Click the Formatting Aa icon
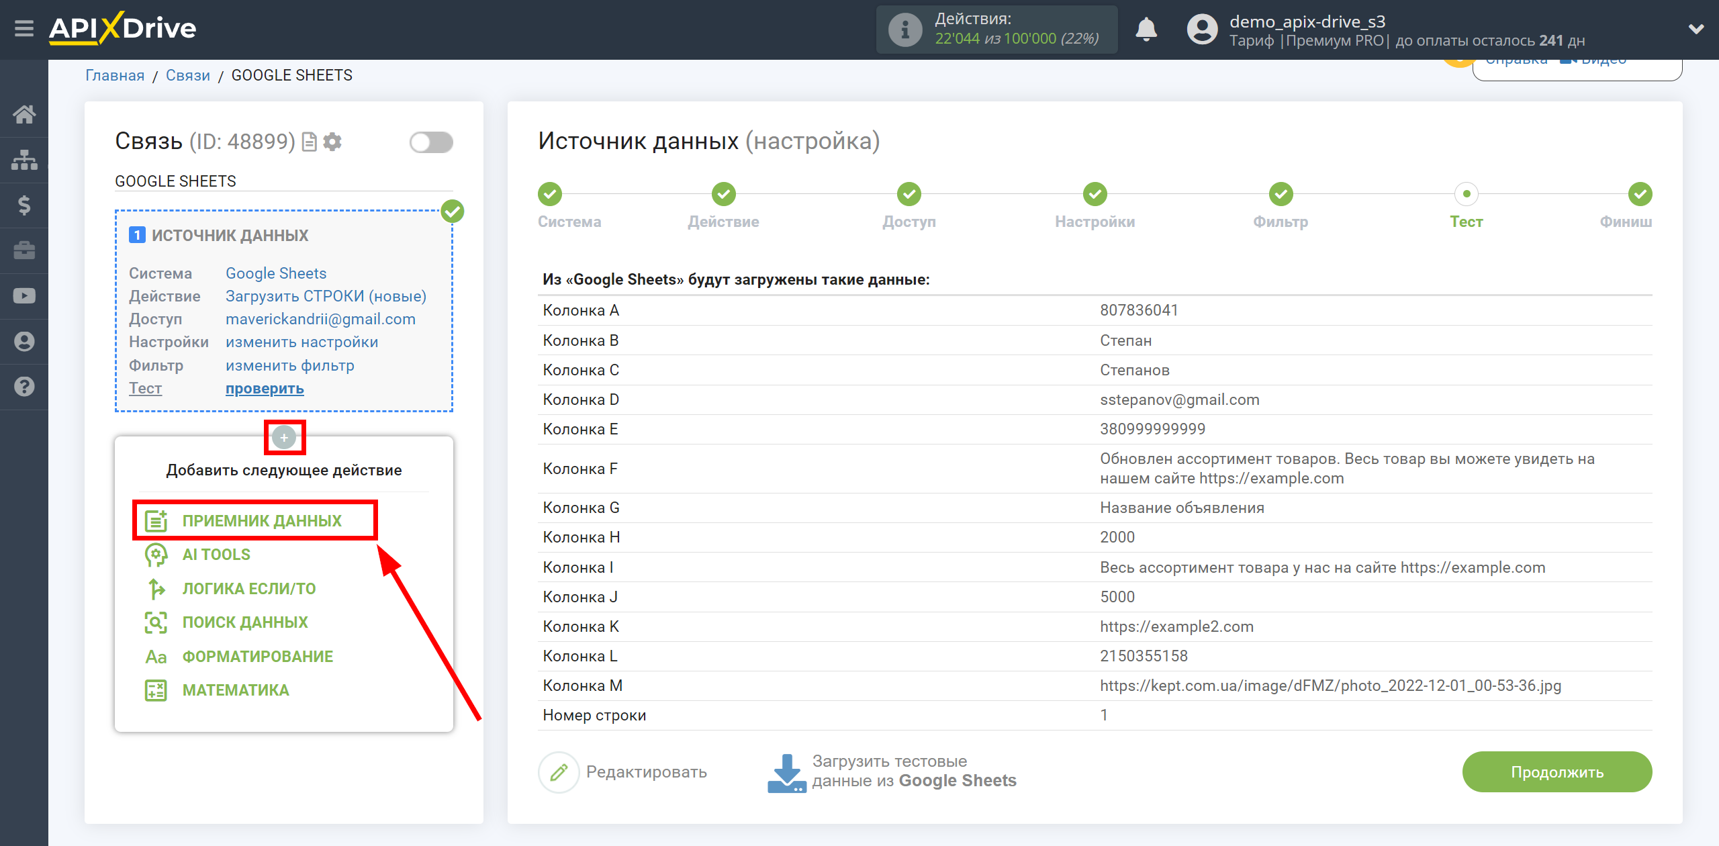Viewport: 1719px width, 846px height. click(156, 657)
